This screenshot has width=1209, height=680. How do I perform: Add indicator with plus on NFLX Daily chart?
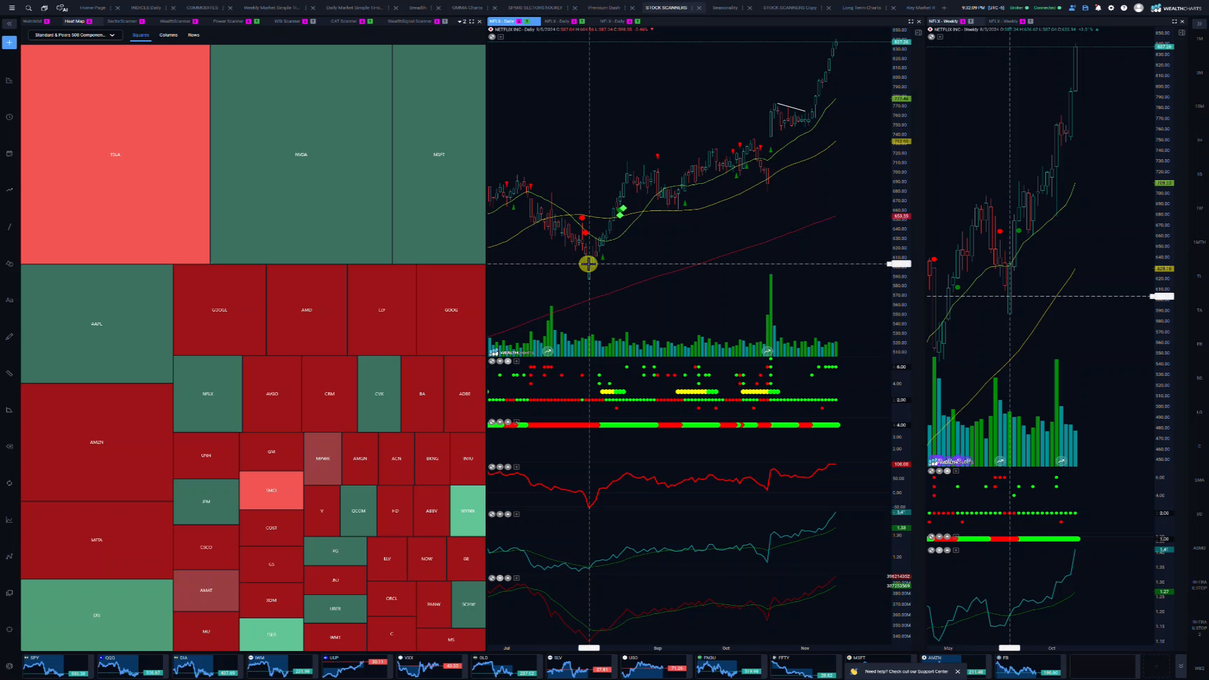click(x=501, y=37)
